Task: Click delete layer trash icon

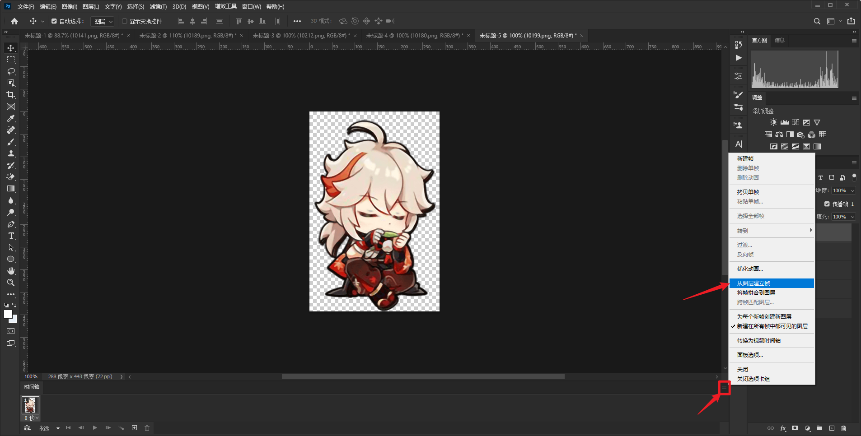Action: (x=843, y=428)
